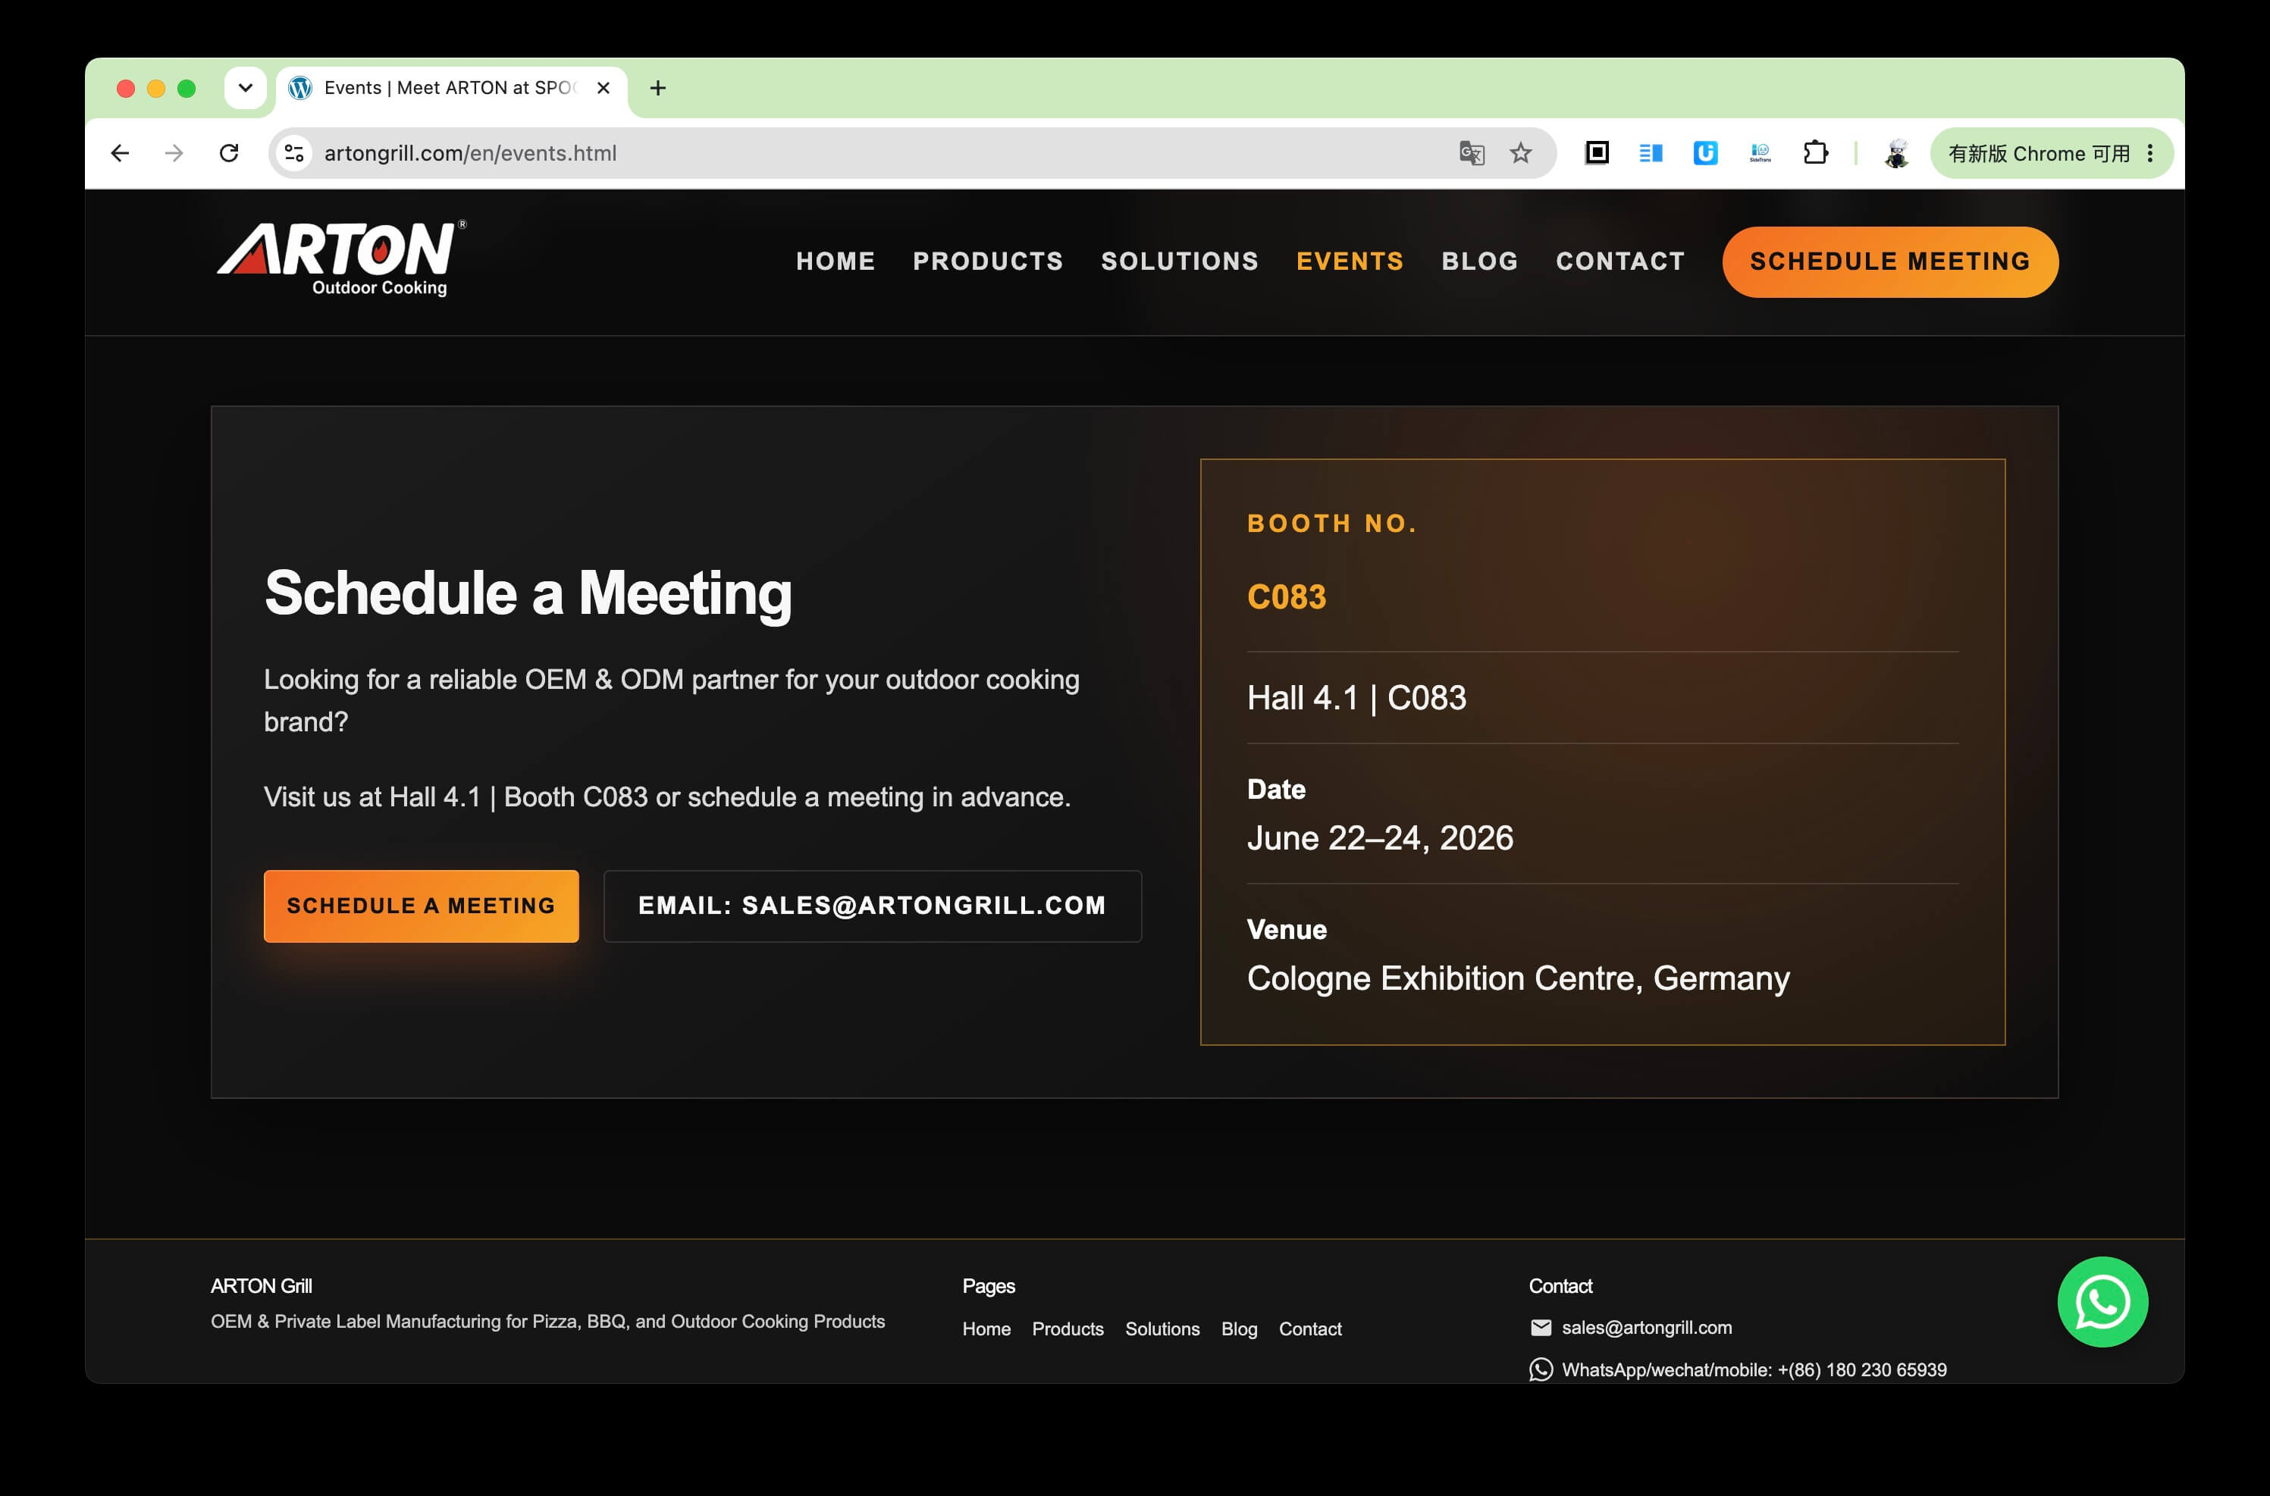The image size is (2270, 1496).
Task: Open CONTACT in the navigation menu
Action: click(x=1620, y=261)
